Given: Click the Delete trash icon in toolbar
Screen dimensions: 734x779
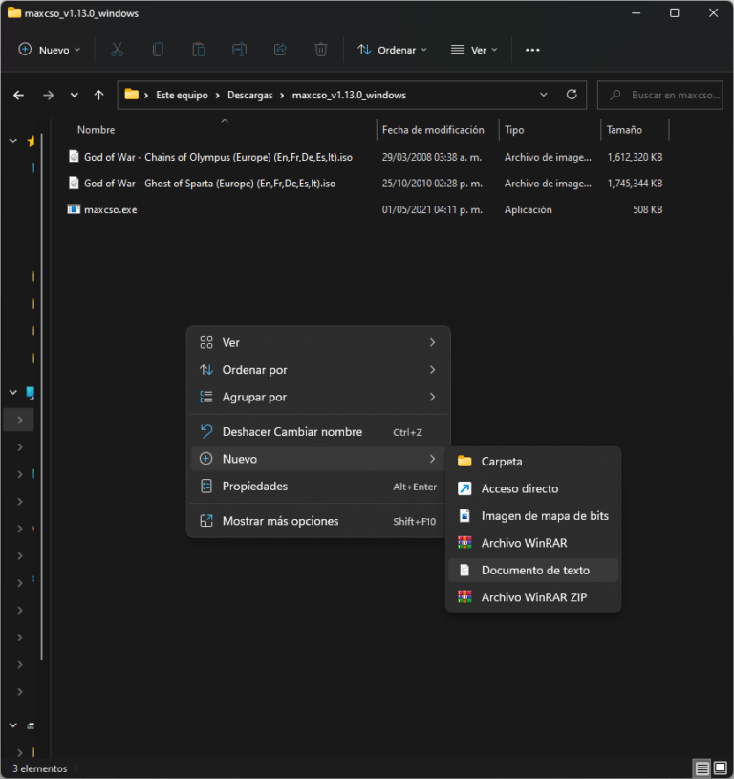Looking at the screenshot, I should (x=322, y=50).
